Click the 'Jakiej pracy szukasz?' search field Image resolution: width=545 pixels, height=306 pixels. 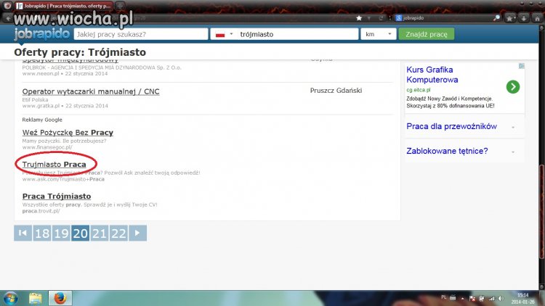tap(141, 34)
